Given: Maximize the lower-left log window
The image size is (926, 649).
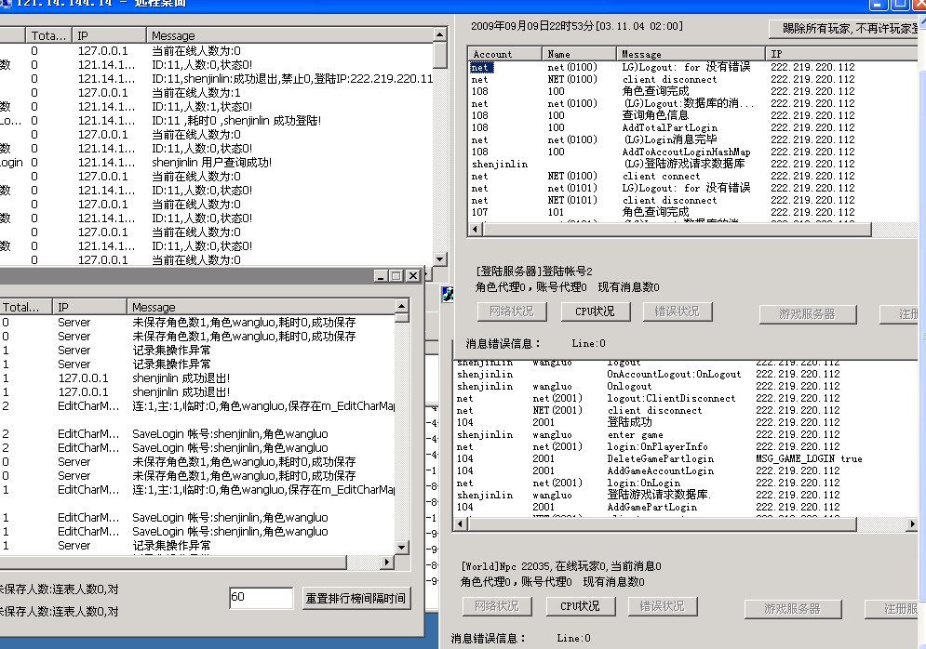Looking at the screenshot, I should (x=396, y=276).
